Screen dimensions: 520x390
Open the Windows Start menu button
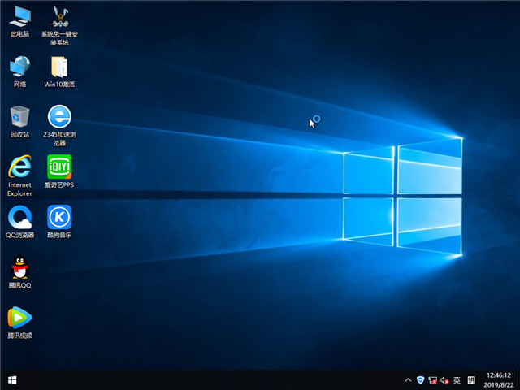click(12, 379)
